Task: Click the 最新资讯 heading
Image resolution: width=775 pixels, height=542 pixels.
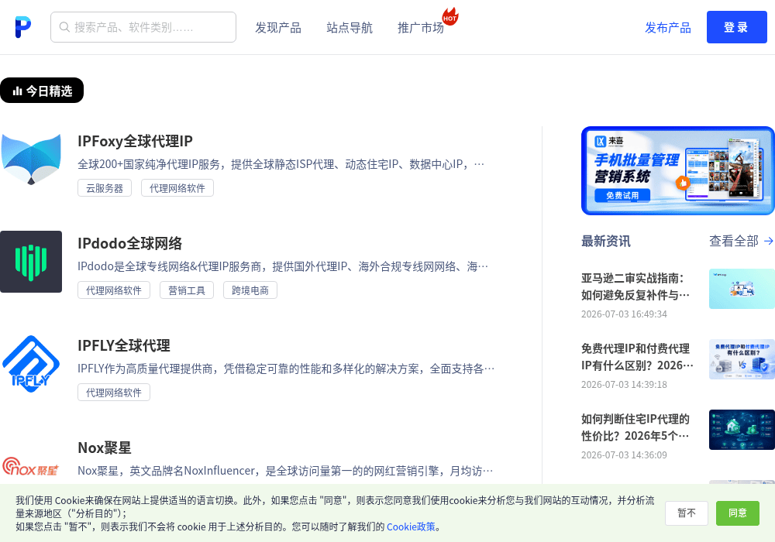Action: [x=606, y=241]
